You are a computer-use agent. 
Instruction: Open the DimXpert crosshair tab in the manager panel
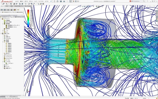click(11, 10)
